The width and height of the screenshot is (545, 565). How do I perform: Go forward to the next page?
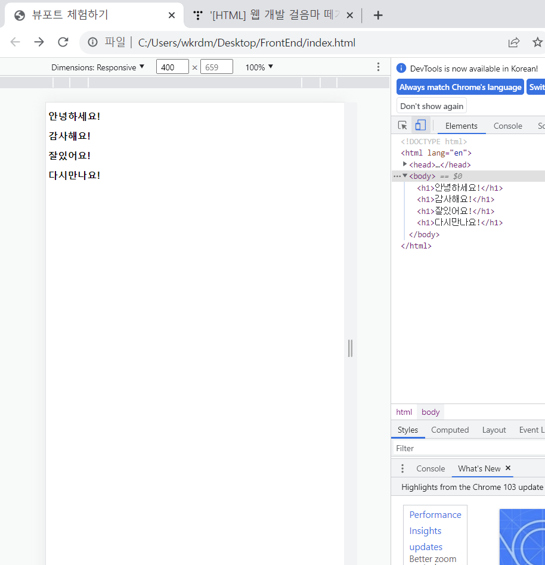(x=39, y=42)
